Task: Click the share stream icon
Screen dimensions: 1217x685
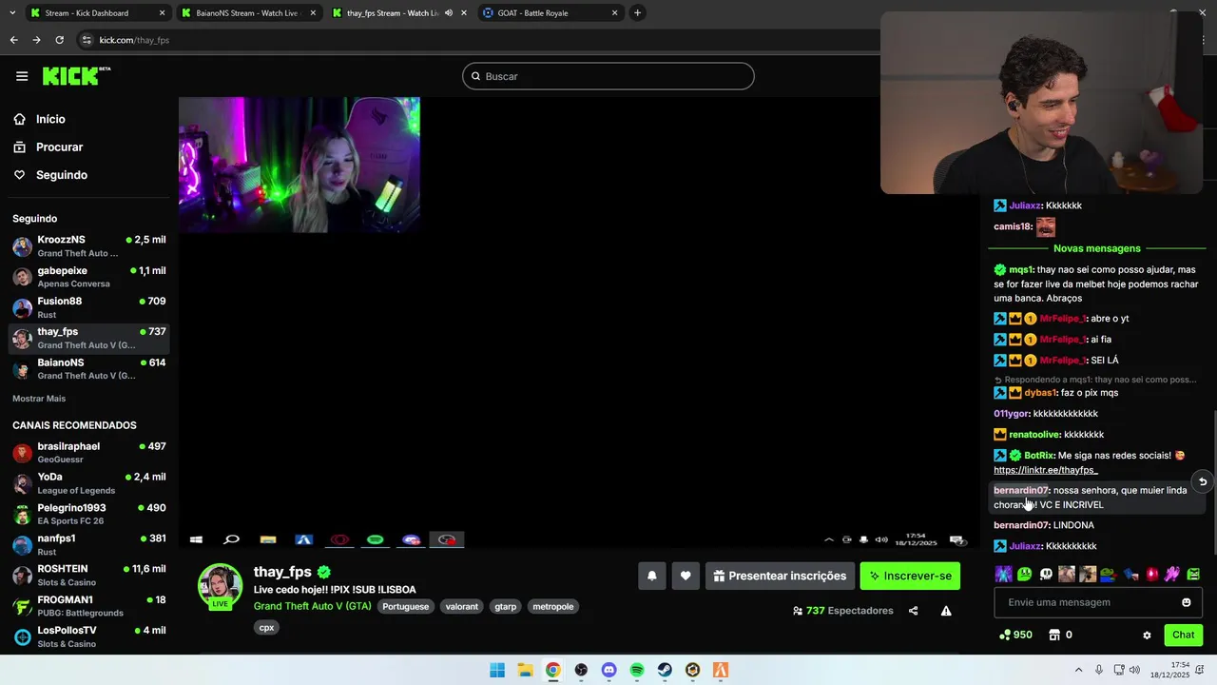Action: 914,611
